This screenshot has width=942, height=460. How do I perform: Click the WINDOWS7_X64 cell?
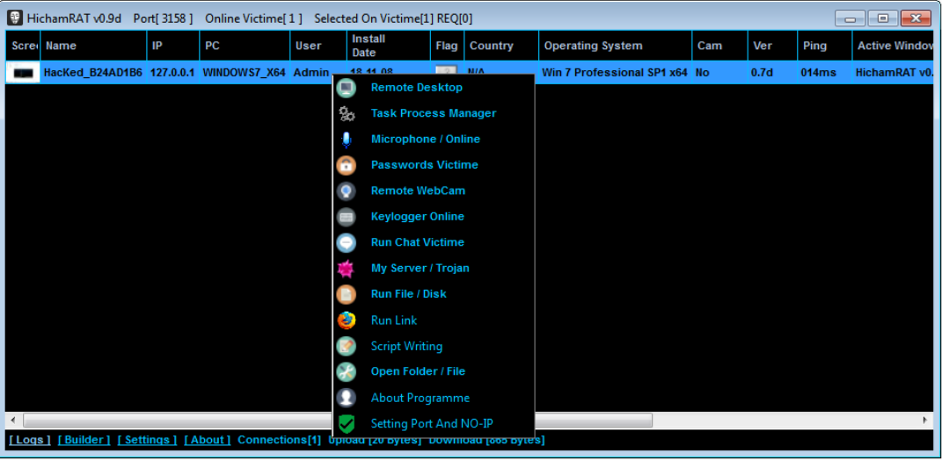[244, 73]
